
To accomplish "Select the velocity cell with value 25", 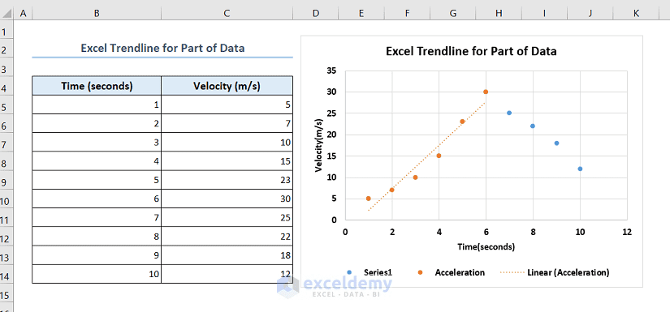I will click(227, 217).
